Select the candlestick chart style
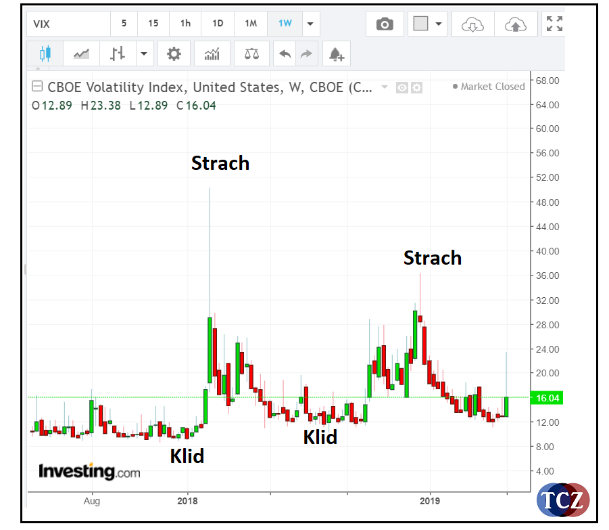 (45, 53)
